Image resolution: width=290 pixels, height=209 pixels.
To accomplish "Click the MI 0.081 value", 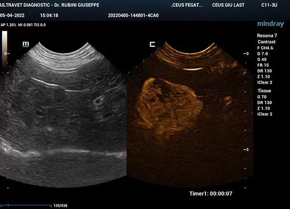I will pos(25,25).
